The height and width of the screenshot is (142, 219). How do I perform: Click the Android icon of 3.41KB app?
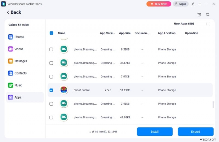pos(64,104)
